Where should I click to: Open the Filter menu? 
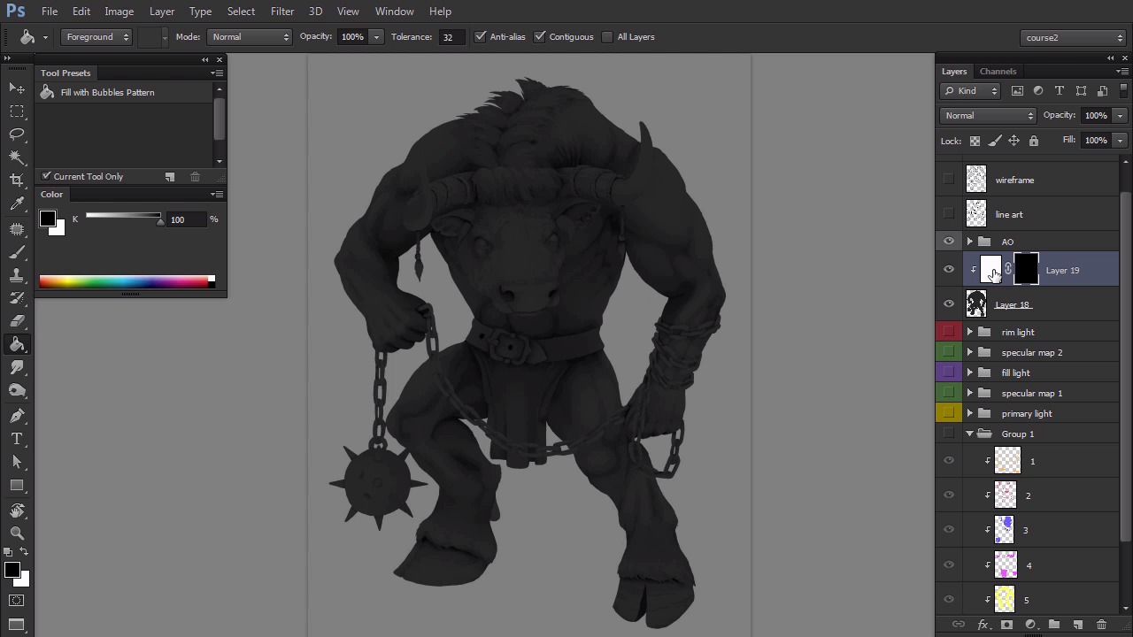tap(282, 12)
